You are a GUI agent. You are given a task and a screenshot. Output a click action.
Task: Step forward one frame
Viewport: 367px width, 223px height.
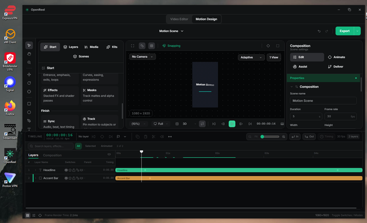tap(241, 124)
